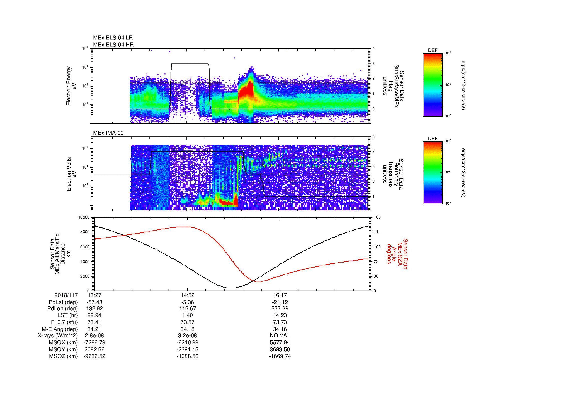
Task: Click the LST value '14.23'
Action: click(280, 315)
